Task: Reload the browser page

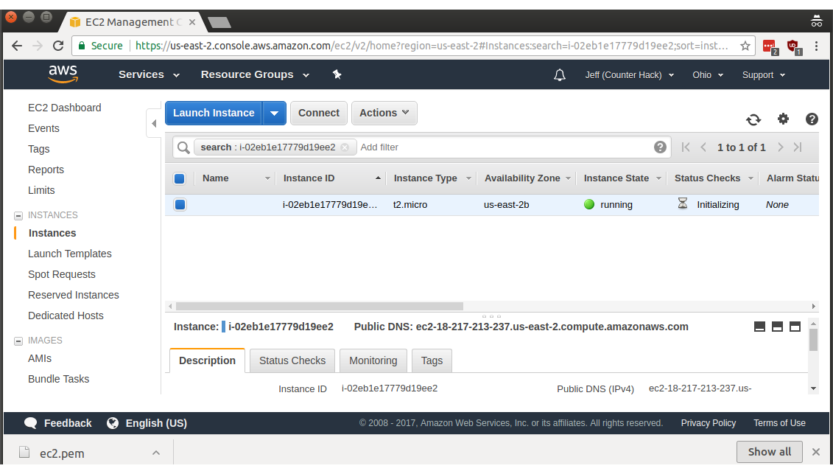Action: click(x=58, y=46)
